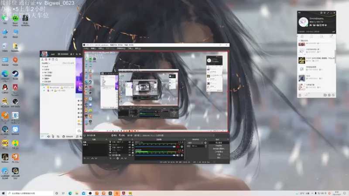Open the scene transition type dropdown
Viewport: 349px width, 196px height.
(195, 143)
